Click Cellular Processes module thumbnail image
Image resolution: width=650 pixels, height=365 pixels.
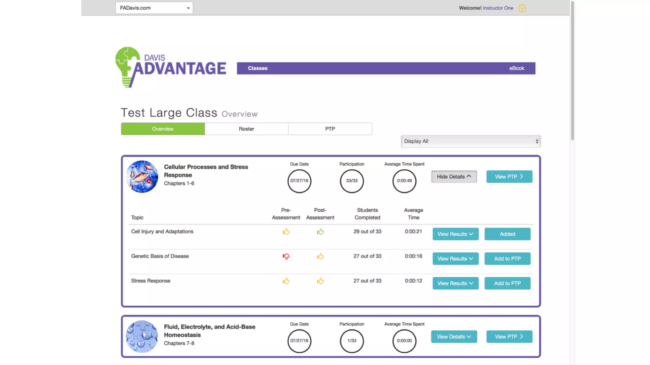click(x=142, y=176)
